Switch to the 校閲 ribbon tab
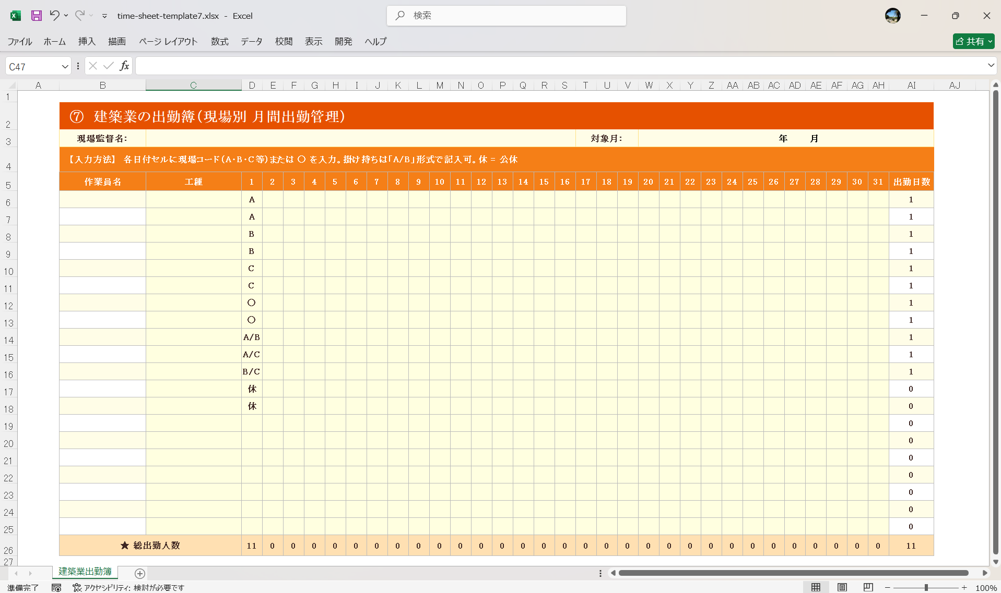This screenshot has width=1001, height=593. 284,42
